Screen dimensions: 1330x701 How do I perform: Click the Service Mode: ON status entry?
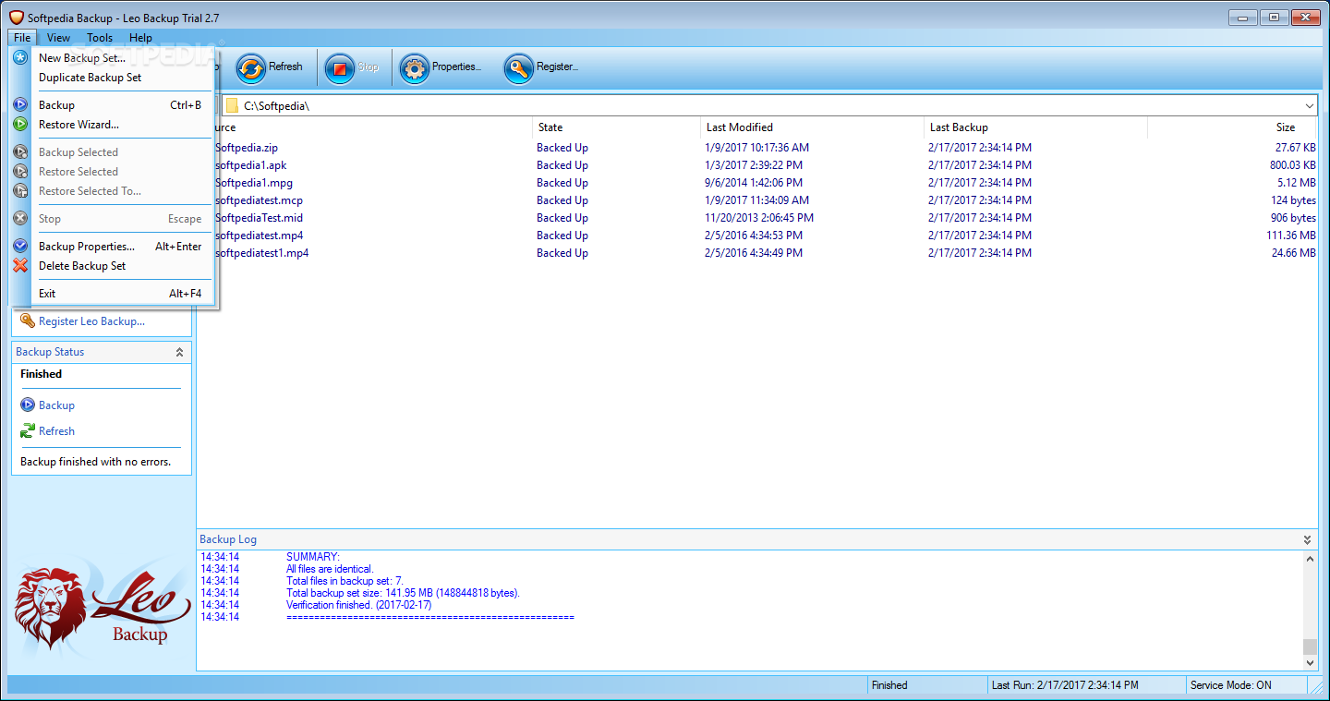coord(1230,685)
